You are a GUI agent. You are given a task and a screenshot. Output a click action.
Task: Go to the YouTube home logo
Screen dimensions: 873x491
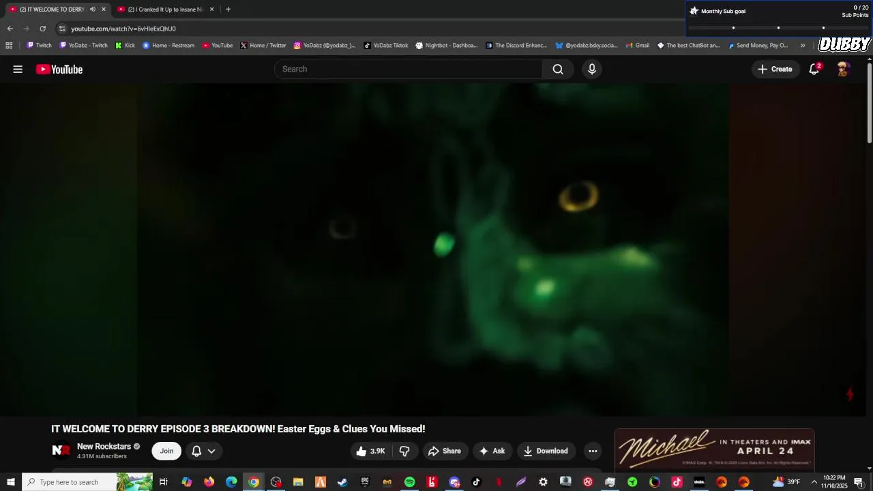[x=59, y=69]
